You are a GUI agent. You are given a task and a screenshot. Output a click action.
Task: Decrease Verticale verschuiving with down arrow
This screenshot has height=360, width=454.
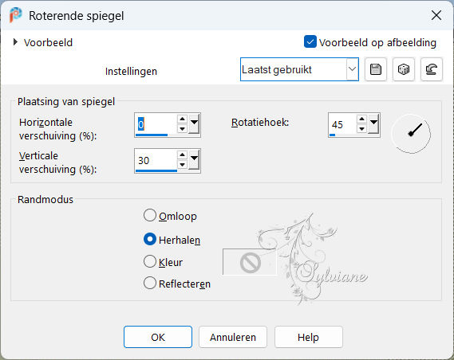[x=182, y=165]
